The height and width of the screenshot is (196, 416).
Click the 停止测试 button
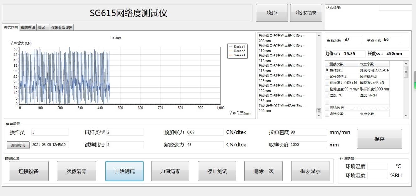[x=218, y=171]
